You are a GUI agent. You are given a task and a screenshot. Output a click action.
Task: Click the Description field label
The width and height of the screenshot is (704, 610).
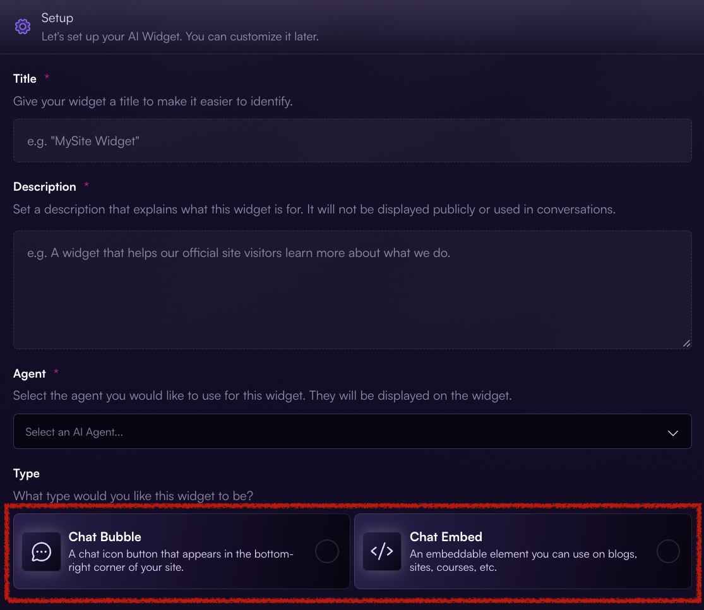tap(44, 187)
